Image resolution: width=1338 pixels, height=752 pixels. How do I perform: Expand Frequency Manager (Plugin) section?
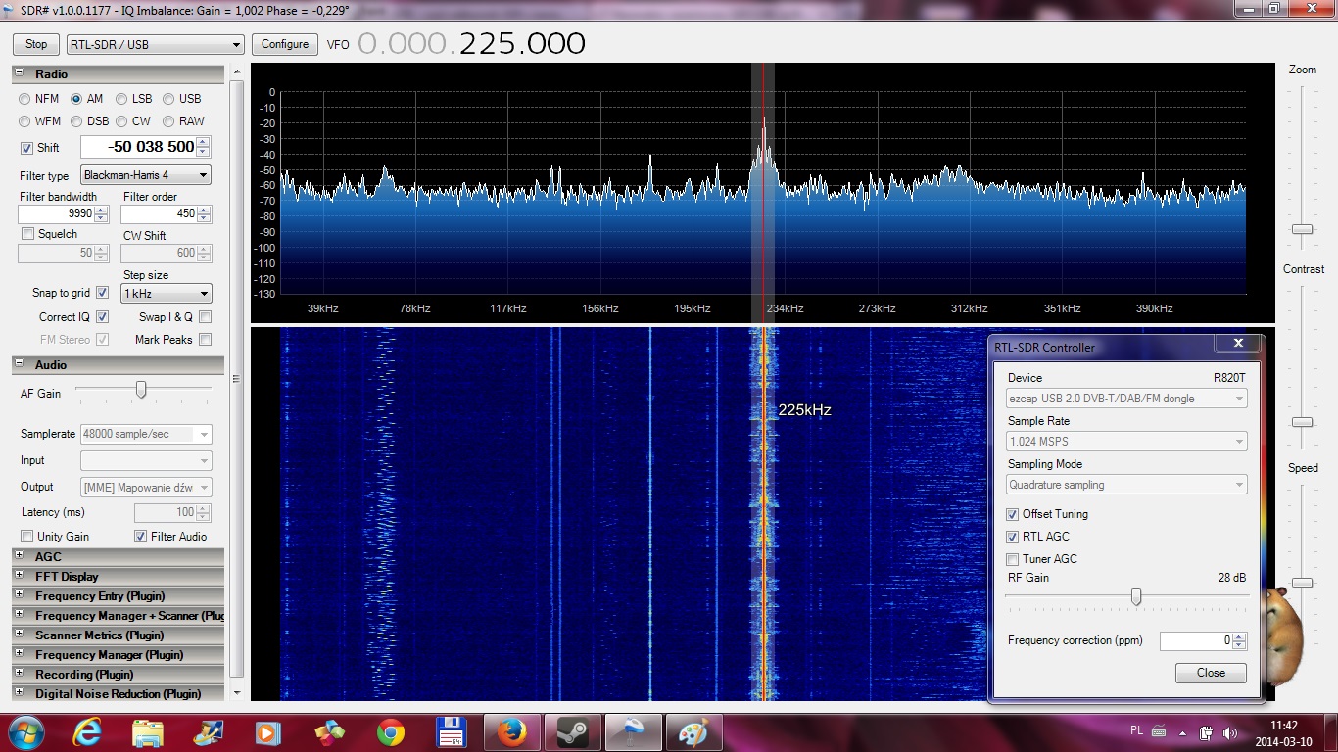coord(19,653)
